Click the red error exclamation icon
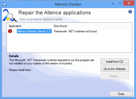 10,31
